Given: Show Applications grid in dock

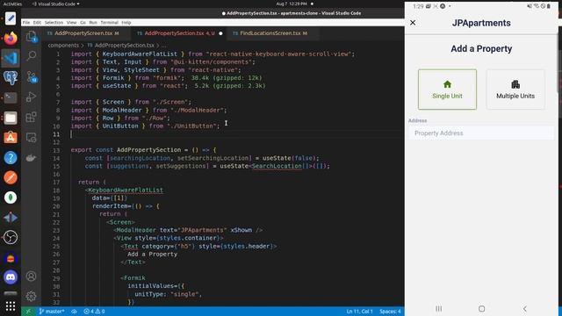Looking at the screenshot, I should pyautogui.click(x=11, y=306).
